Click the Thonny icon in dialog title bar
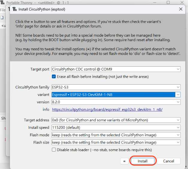This screenshot has height=169, width=188. (15, 9)
